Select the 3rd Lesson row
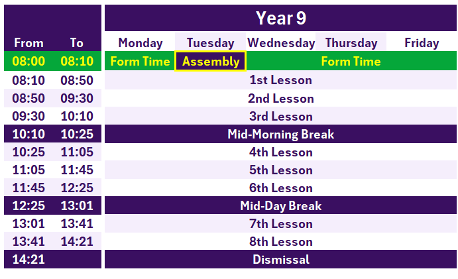 pyautogui.click(x=280, y=117)
